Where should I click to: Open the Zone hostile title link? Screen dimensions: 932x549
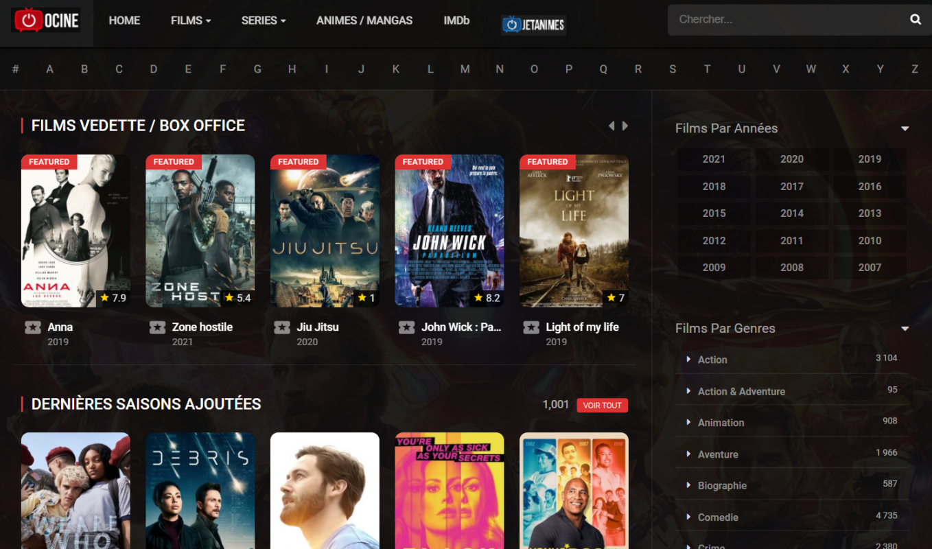pos(202,327)
